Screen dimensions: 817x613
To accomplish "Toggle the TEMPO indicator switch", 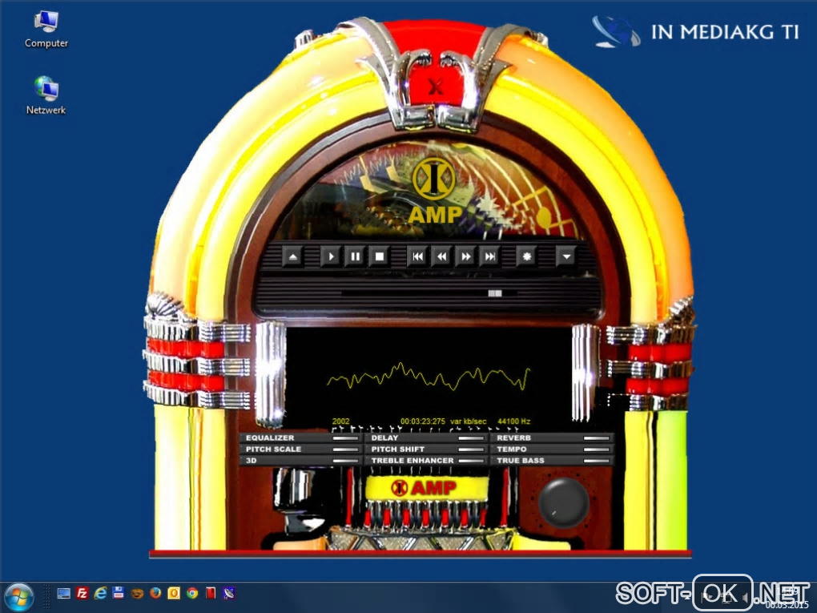I will (x=597, y=450).
